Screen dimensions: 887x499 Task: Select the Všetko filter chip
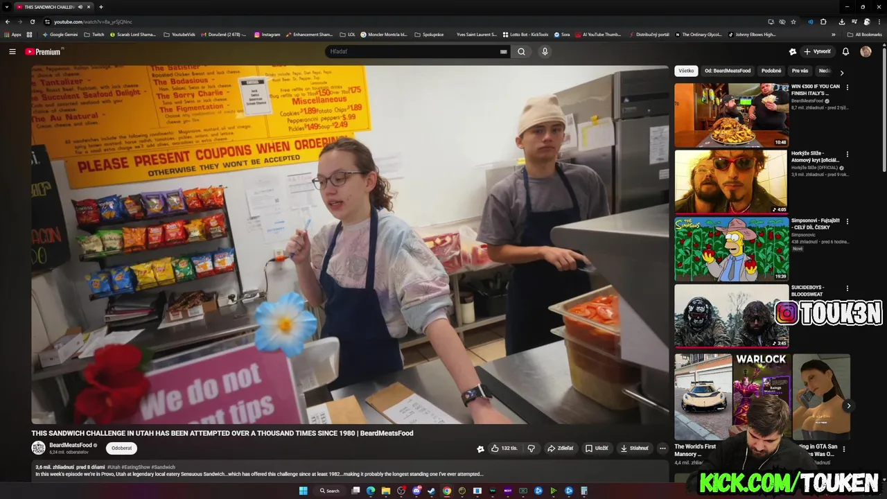(x=686, y=71)
